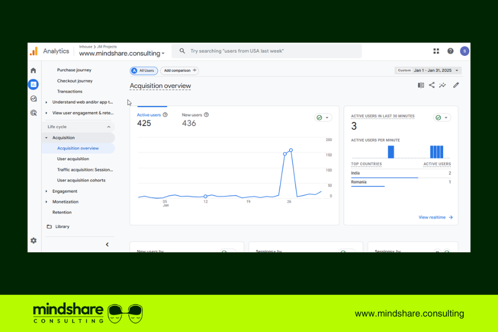This screenshot has width=498, height=332.
Task: Expand Understand web and/or app traffic
Action: click(46, 102)
